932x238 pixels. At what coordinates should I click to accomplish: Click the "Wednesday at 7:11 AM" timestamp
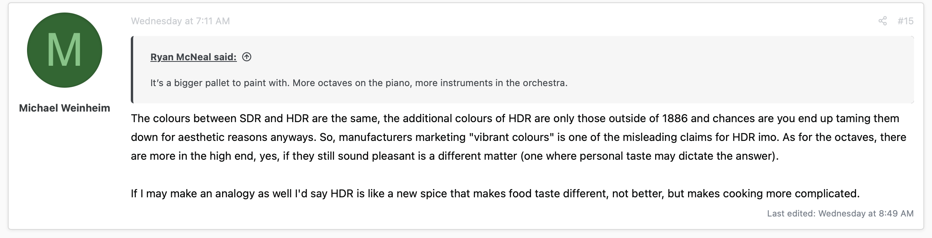pos(180,21)
